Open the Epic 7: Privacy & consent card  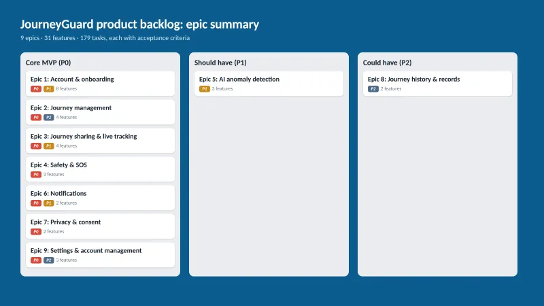(100, 226)
